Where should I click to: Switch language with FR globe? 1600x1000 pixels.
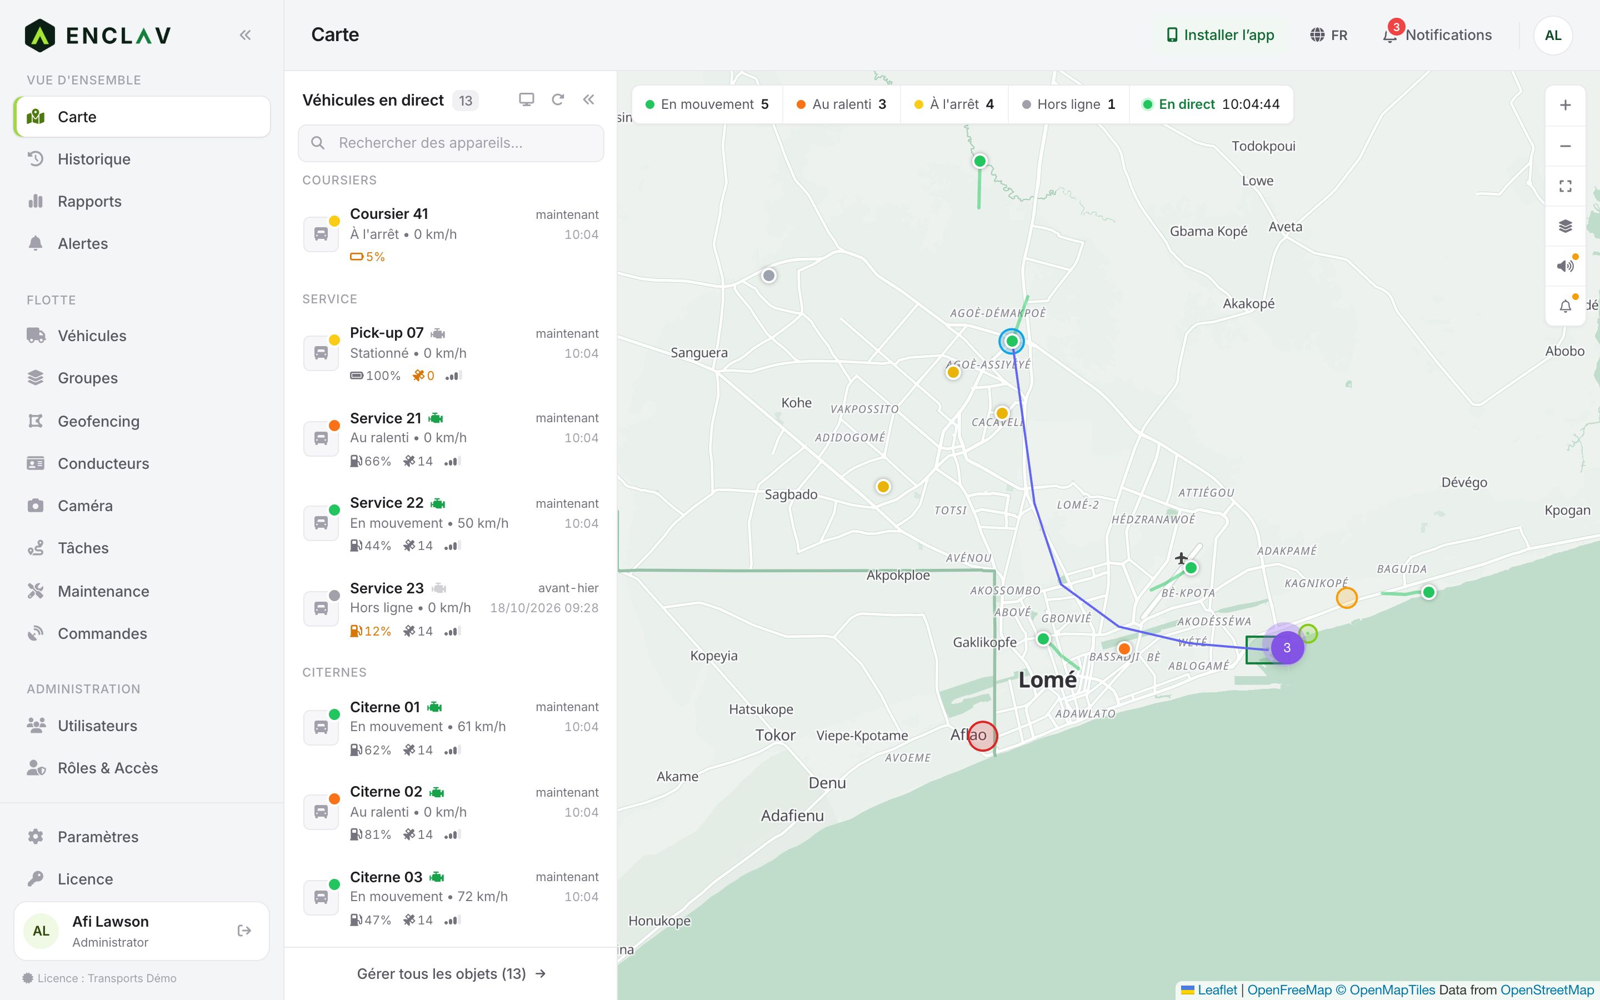coord(1329,35)
